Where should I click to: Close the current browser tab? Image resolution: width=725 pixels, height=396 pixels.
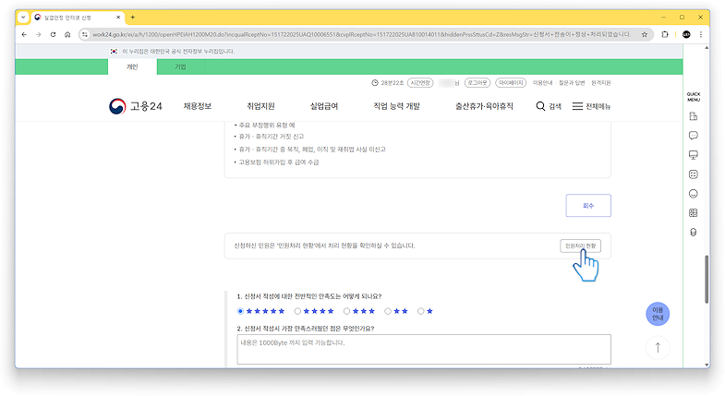click(118, 18)
